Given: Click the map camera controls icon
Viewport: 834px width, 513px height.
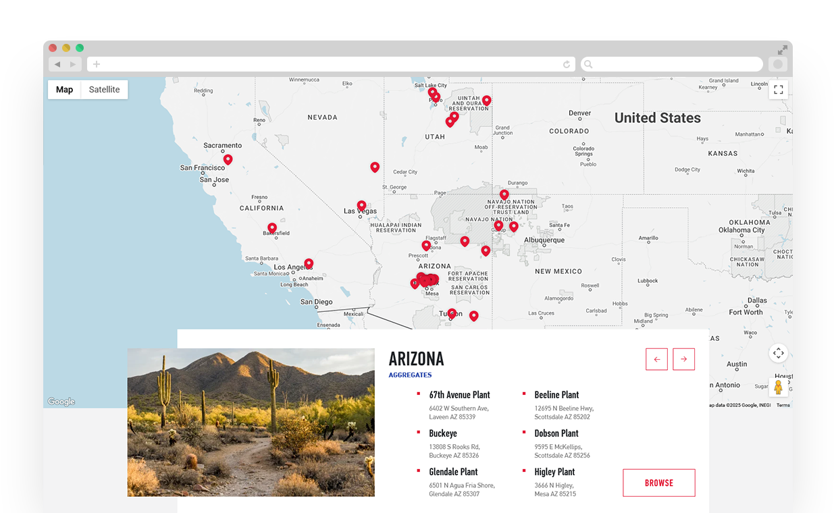Looking at the screenshot, I should point(778,353).
